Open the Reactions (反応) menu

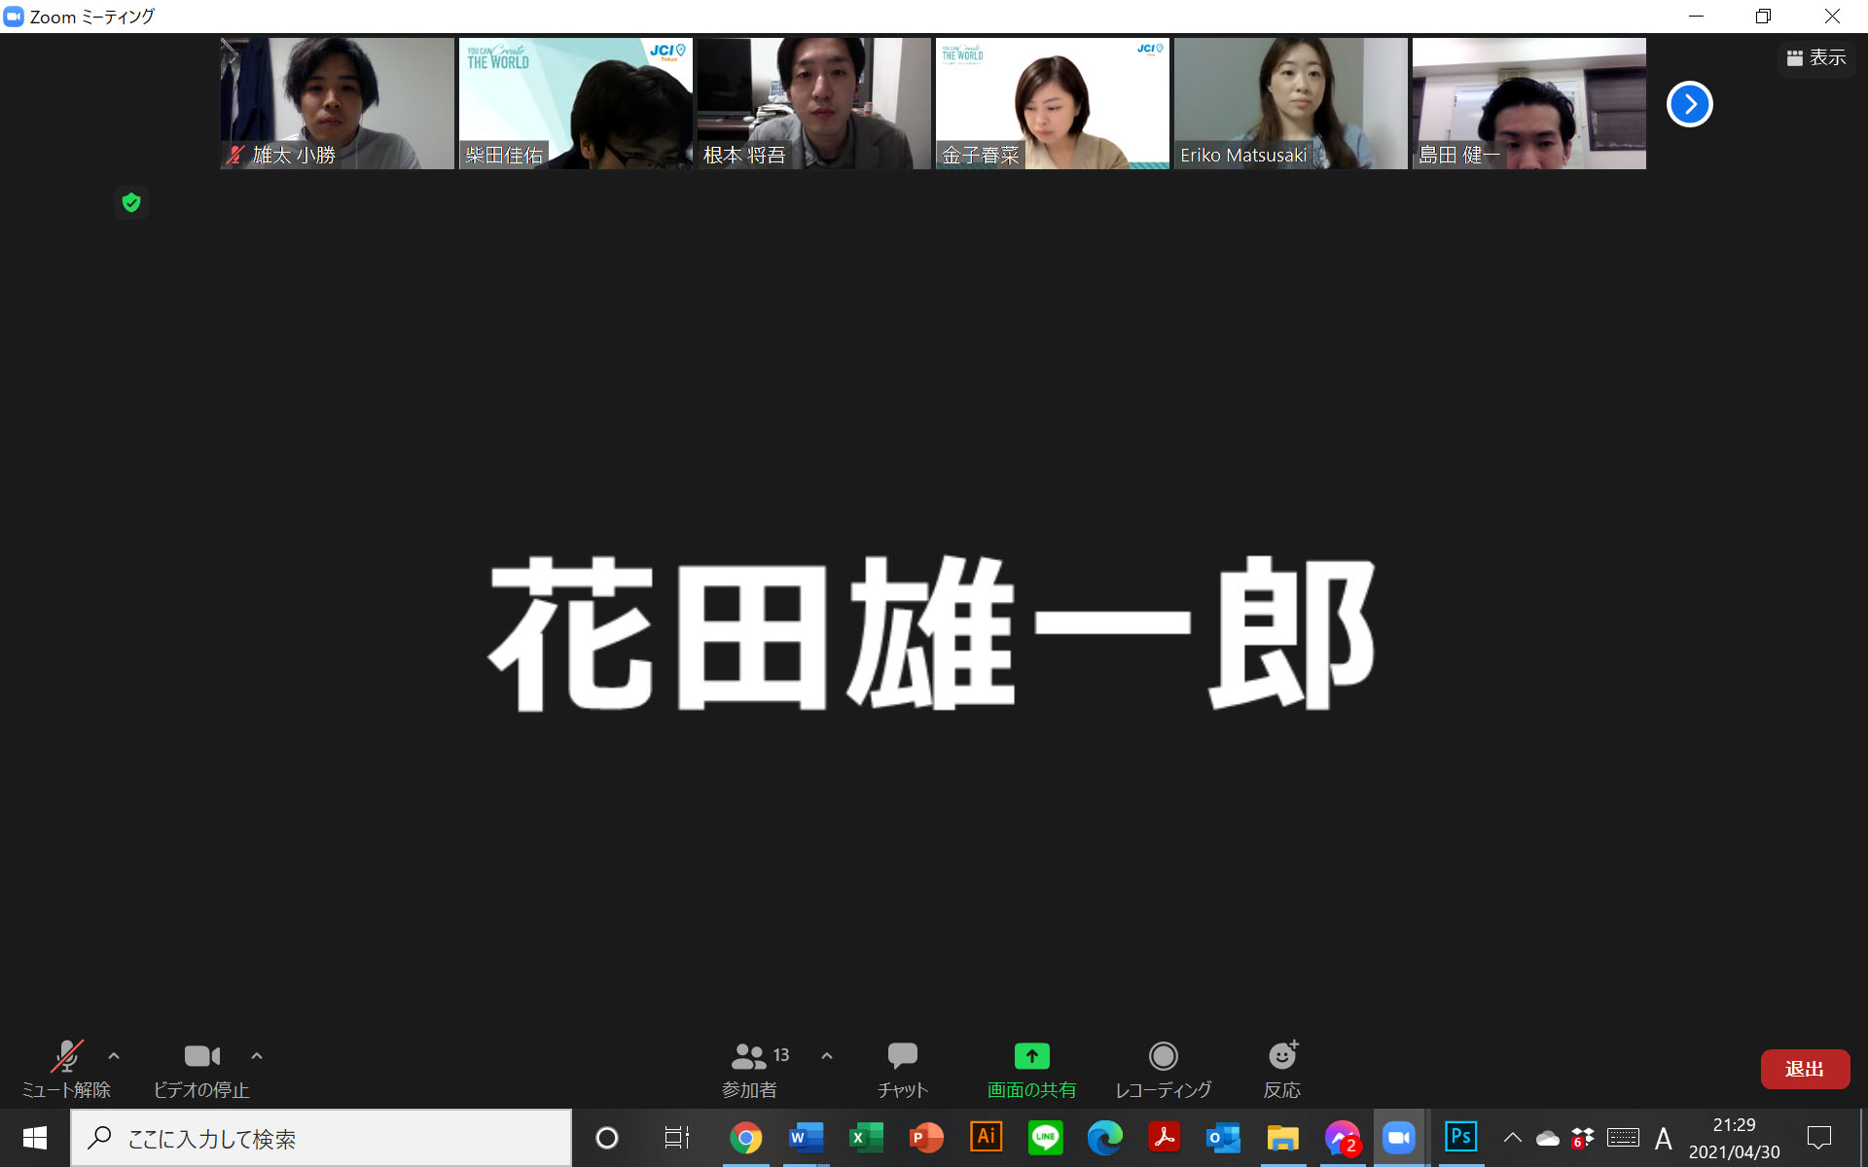tap(1281, 1068)
